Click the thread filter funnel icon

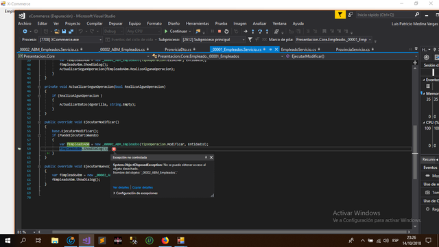pos(250,40)
